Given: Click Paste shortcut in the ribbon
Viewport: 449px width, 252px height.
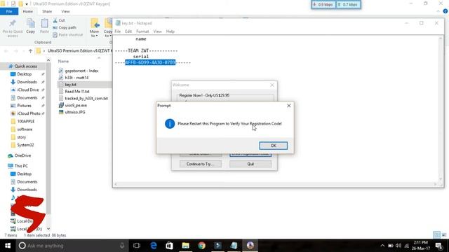Looking at the screenshot, I should click(68, 35).
